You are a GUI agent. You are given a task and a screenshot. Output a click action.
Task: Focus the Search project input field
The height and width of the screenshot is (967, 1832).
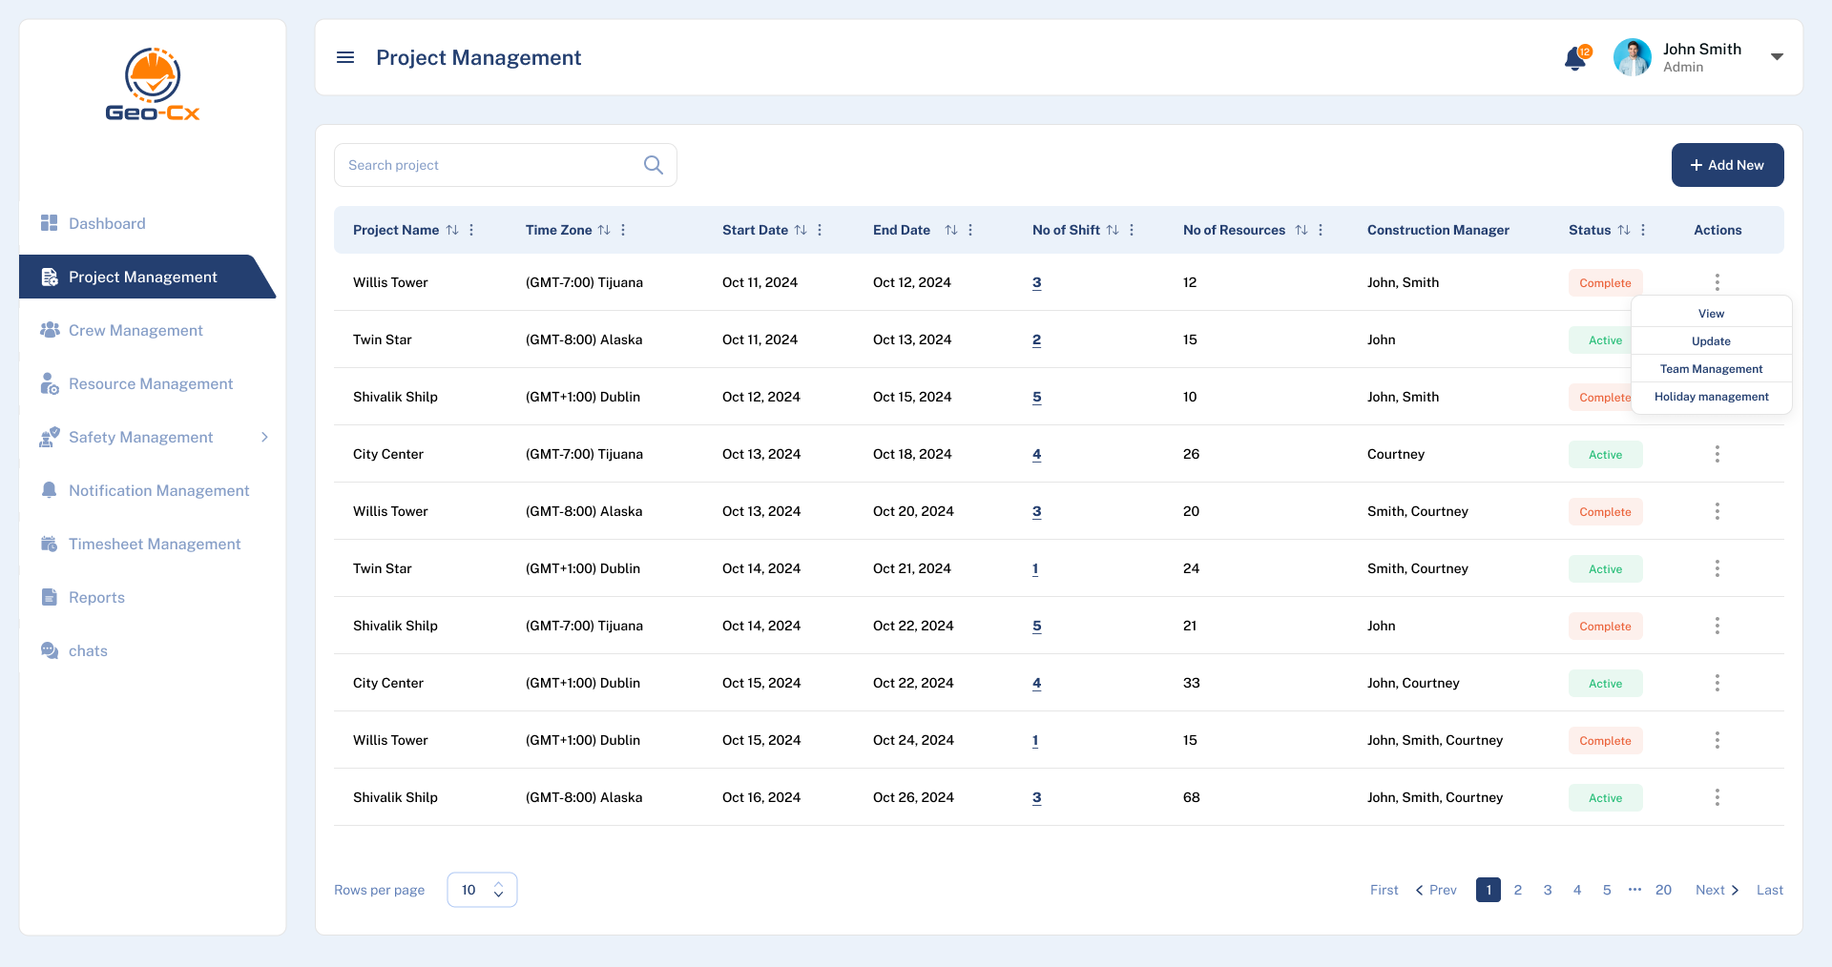tap(487, 165)
